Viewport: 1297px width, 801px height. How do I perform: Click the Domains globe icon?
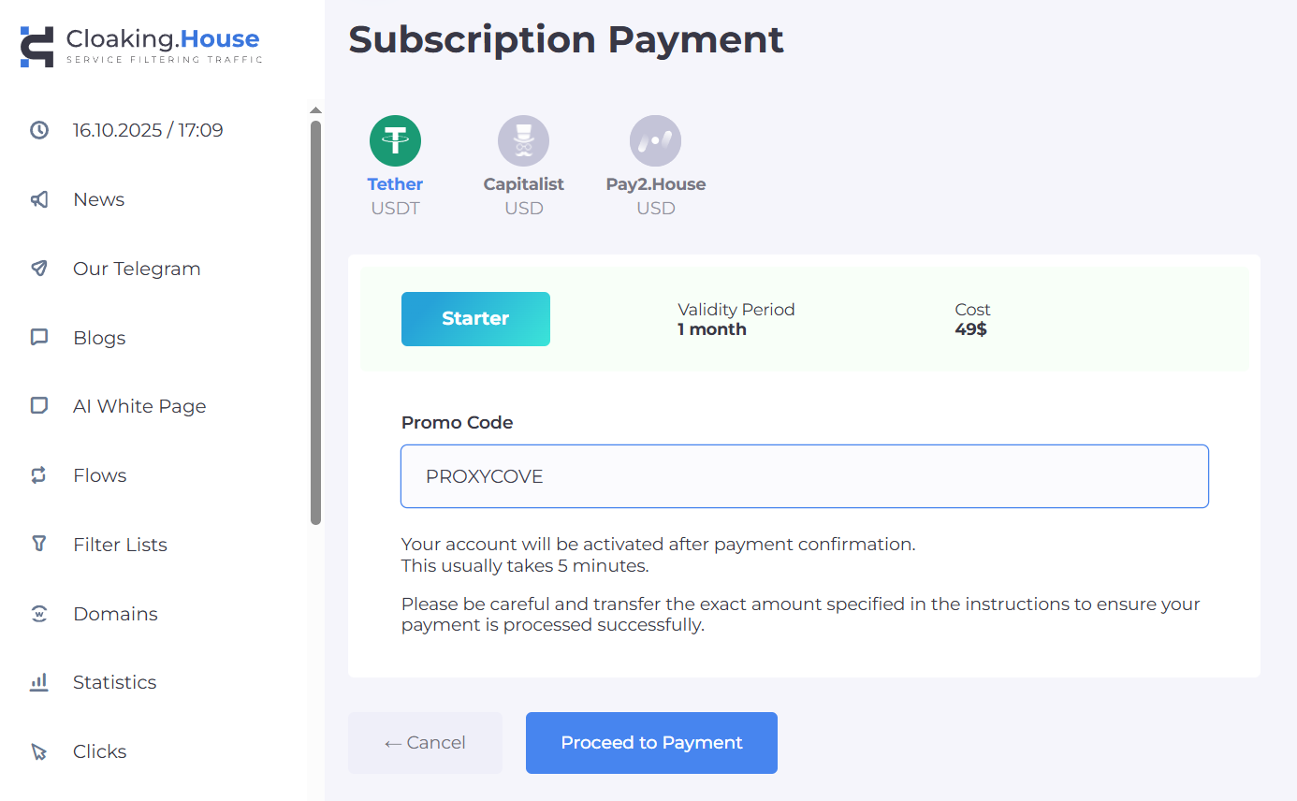click(x=39, y=614)
